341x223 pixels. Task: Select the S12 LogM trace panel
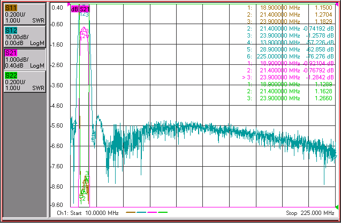[x=25, y=36]
